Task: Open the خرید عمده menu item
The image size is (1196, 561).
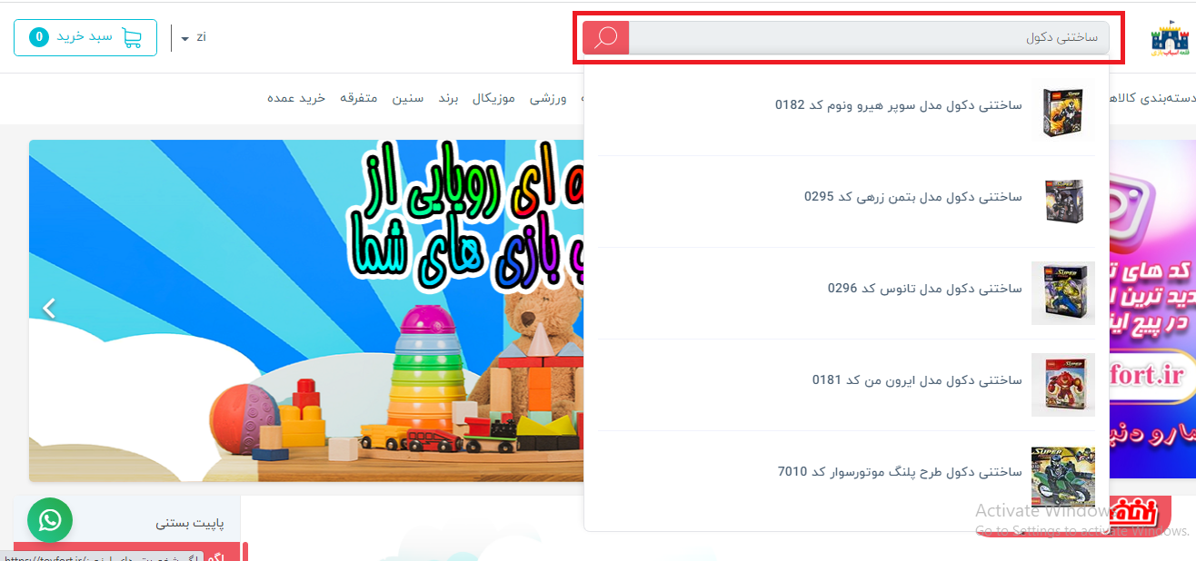Action: pos(295,98)
